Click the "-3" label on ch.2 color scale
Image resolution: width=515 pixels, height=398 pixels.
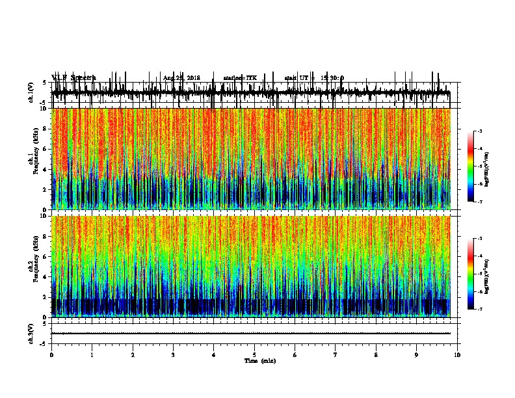pos(479,239)
